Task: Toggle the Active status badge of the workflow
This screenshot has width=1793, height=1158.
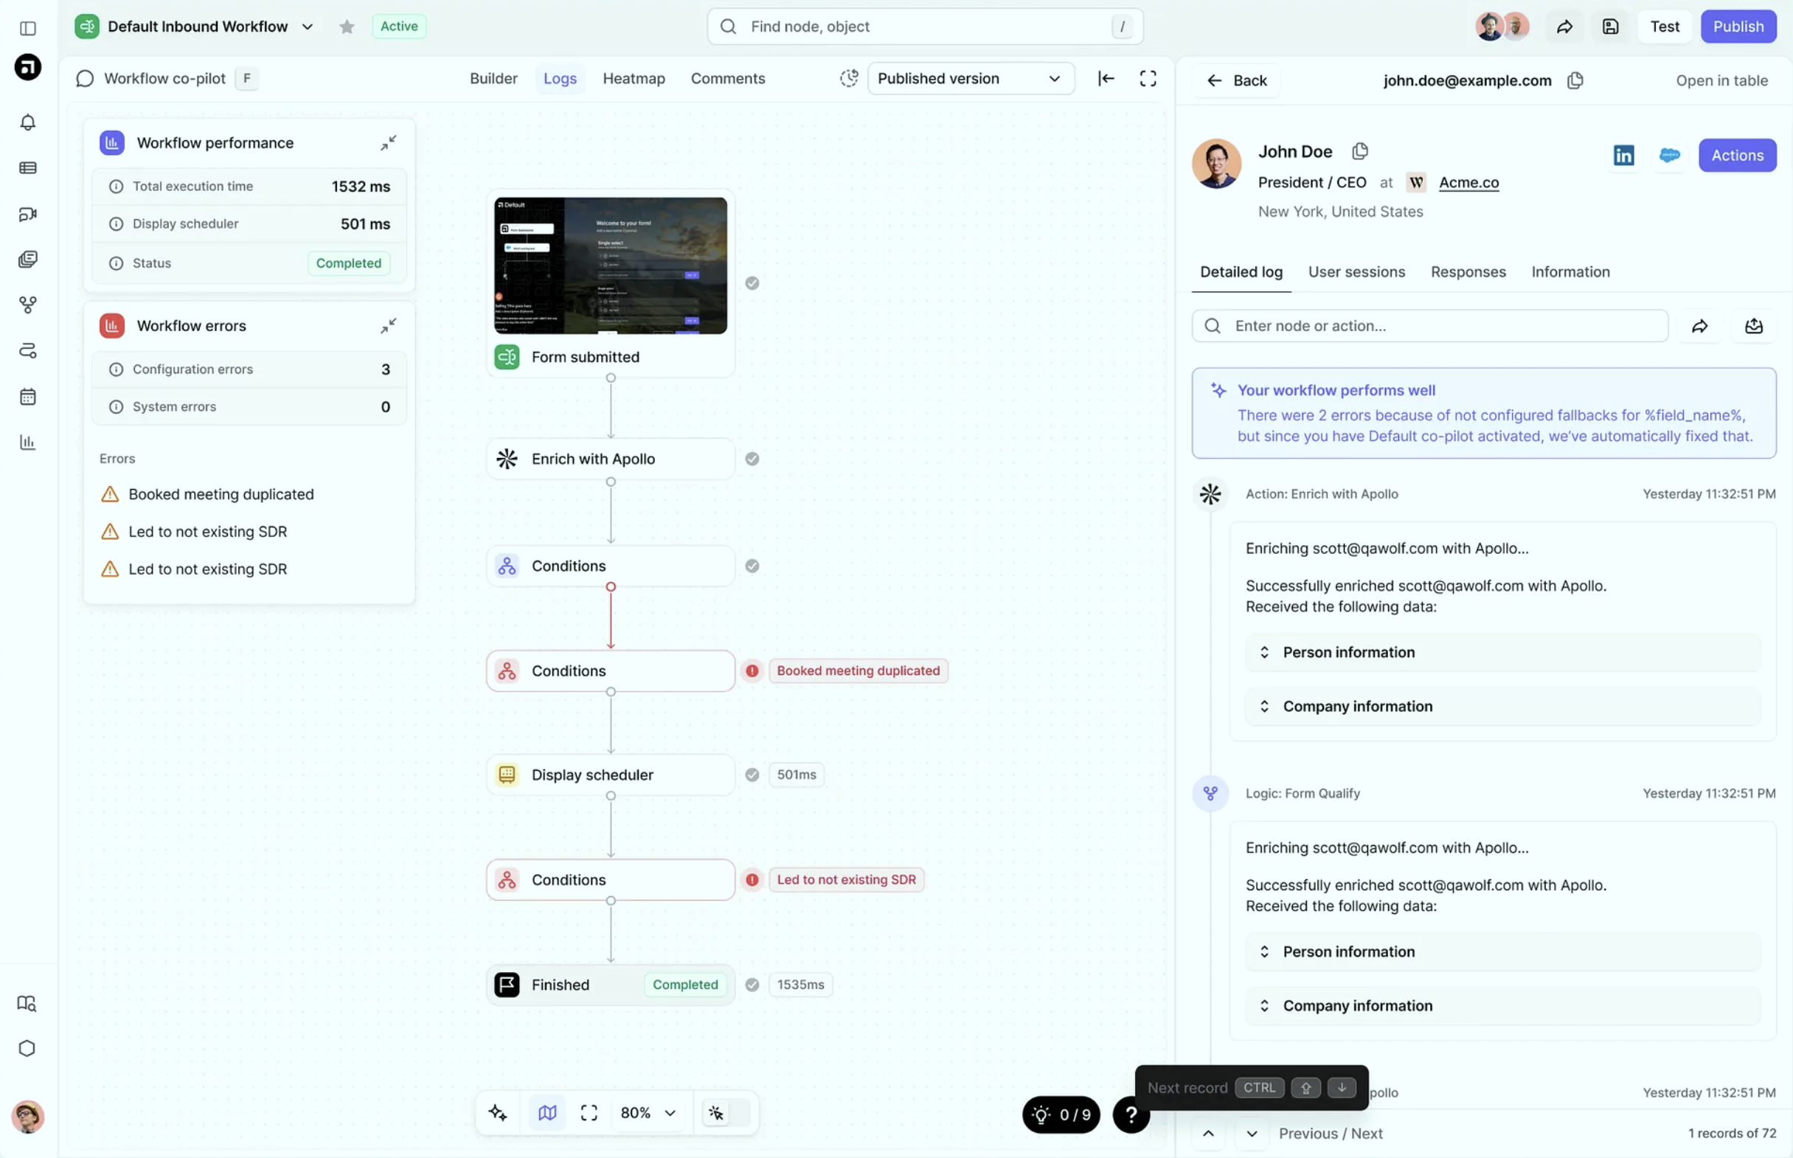Action: [x=399, y=26]
